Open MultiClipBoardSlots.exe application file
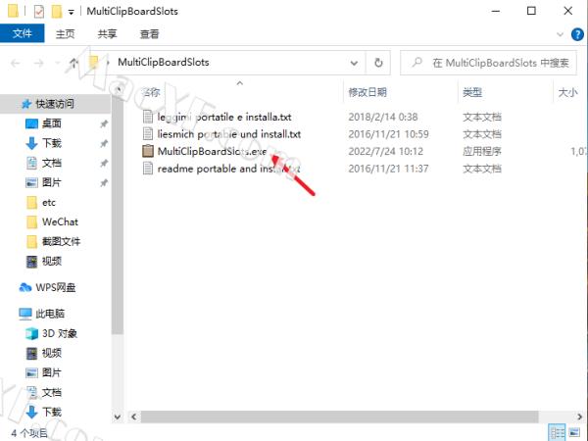 coord(212,151)
